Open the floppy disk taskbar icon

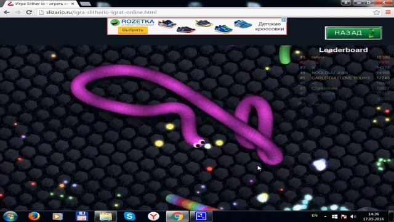(82, 216)
